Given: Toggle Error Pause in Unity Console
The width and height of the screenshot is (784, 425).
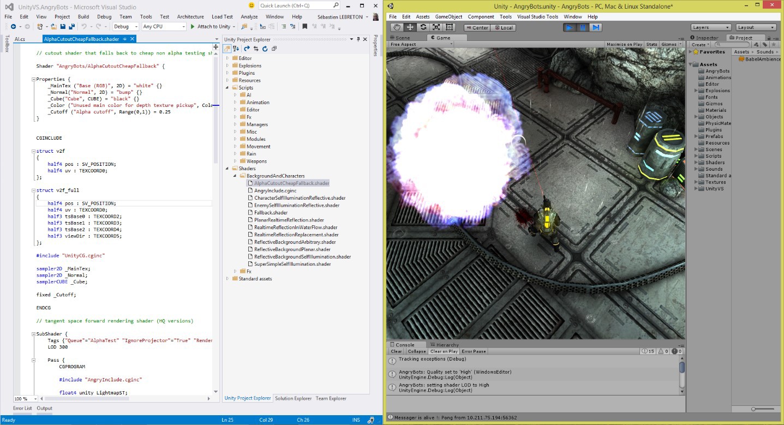Looking at the screenshot, I should click(x=474, y=351).
